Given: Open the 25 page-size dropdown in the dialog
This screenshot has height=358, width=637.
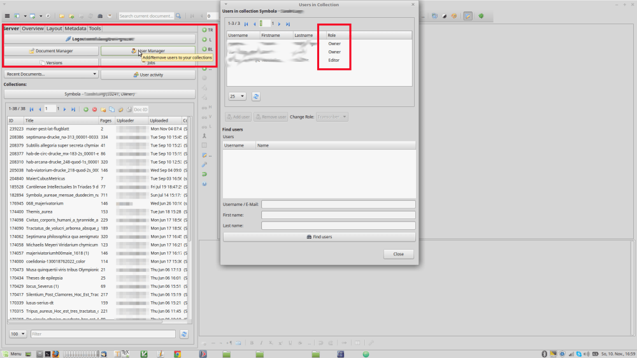Looking at the screenshot, I should tap(237, 96).
